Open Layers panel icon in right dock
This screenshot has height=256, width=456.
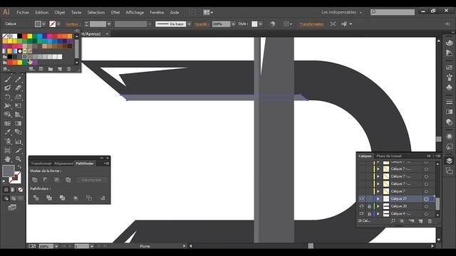click(x=449, y=161)
